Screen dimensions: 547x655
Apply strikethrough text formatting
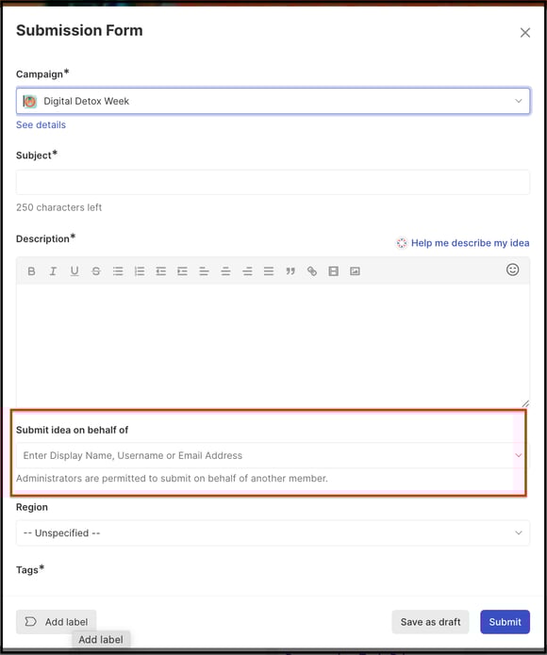pos(96,271)
